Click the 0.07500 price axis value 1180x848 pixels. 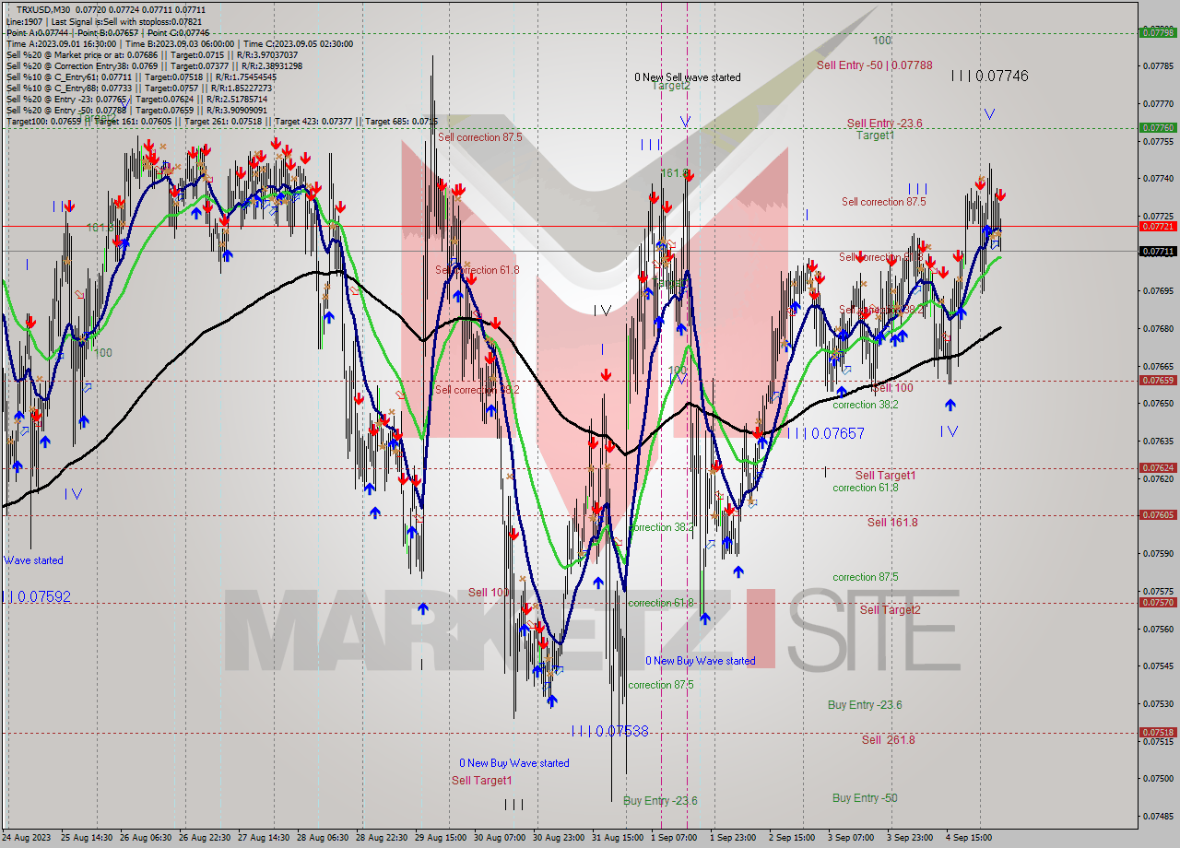[x=1159, y=779]
